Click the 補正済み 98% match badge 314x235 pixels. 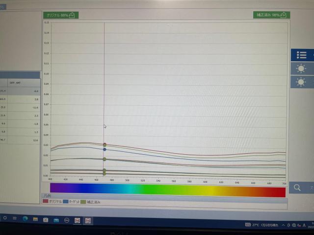[x=271, y=15]
